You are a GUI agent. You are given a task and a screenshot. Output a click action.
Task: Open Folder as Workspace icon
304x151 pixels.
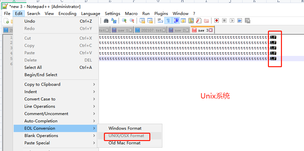206,21
